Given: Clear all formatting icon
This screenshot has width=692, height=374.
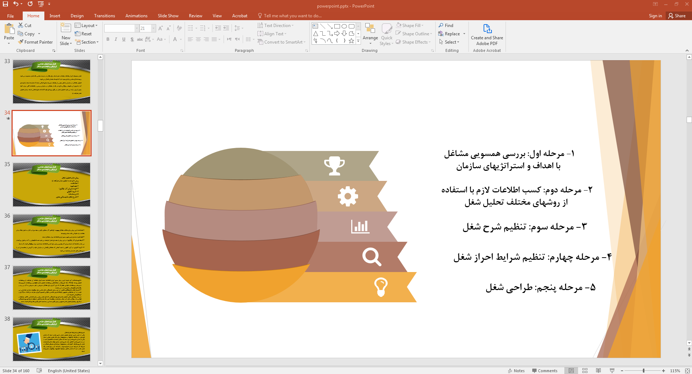Looking at the screenshot, I should tap(179, 28).
